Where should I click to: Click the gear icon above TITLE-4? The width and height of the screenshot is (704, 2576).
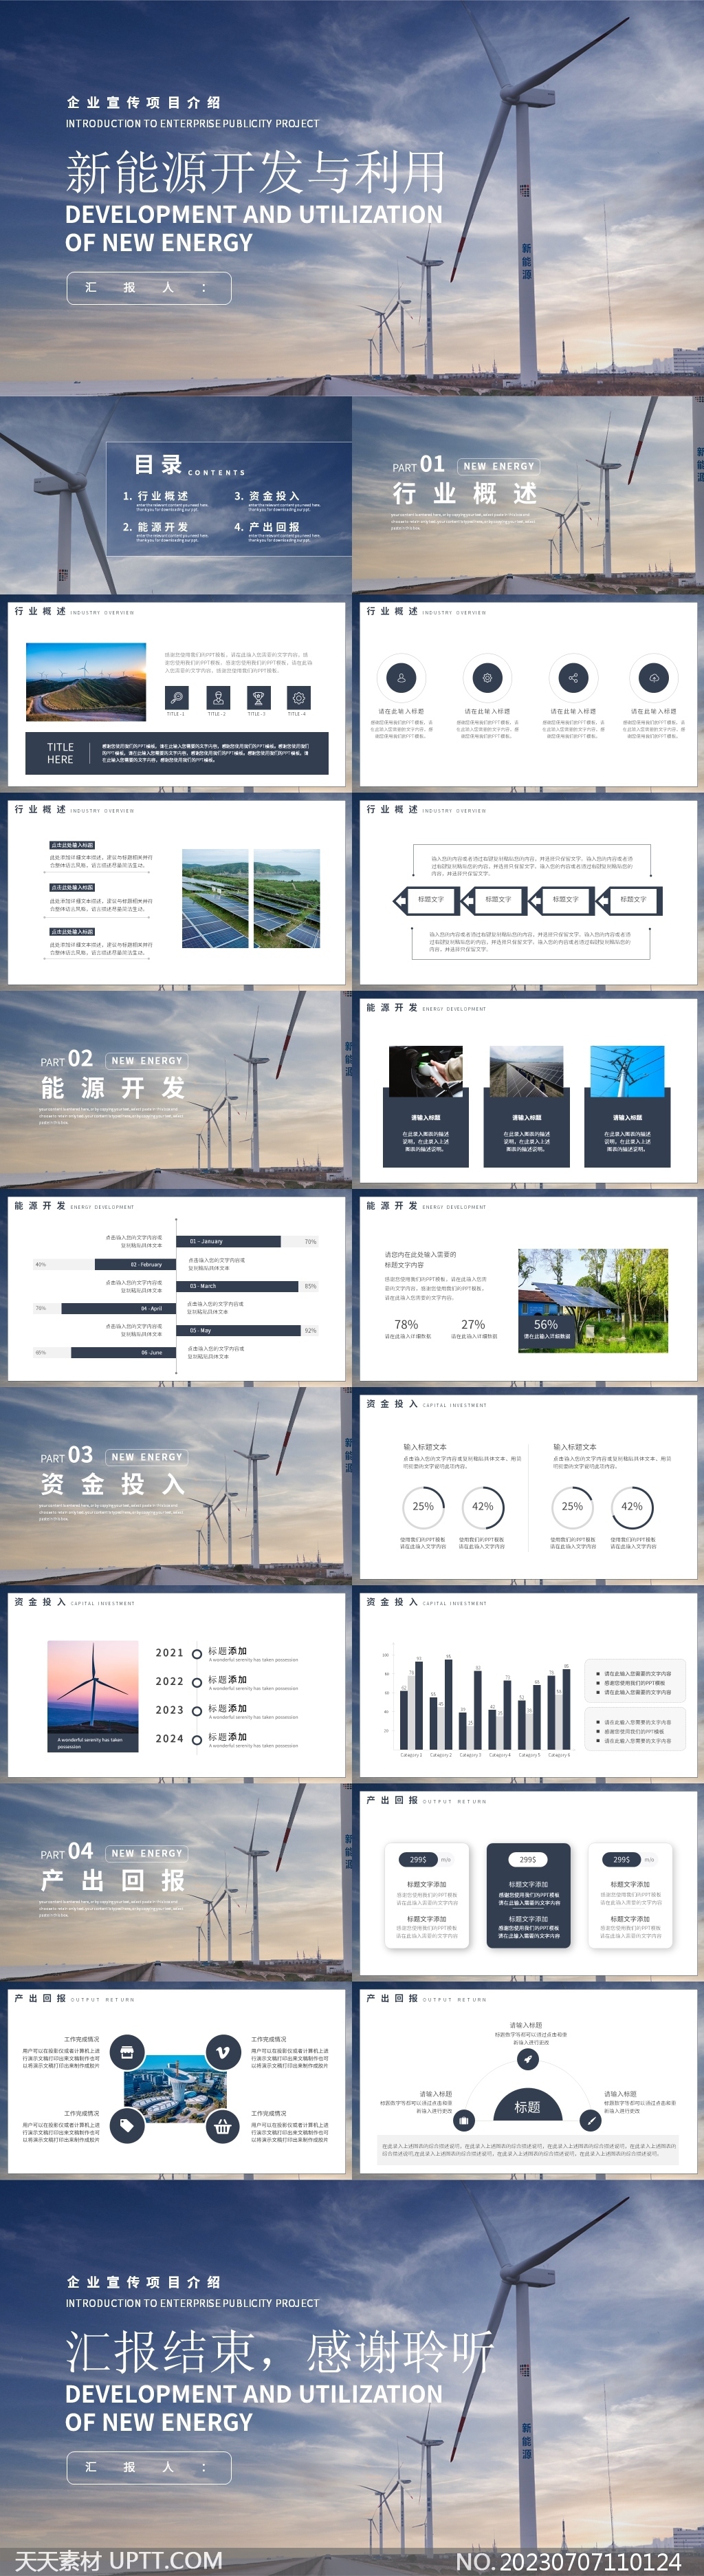(298, 697)
